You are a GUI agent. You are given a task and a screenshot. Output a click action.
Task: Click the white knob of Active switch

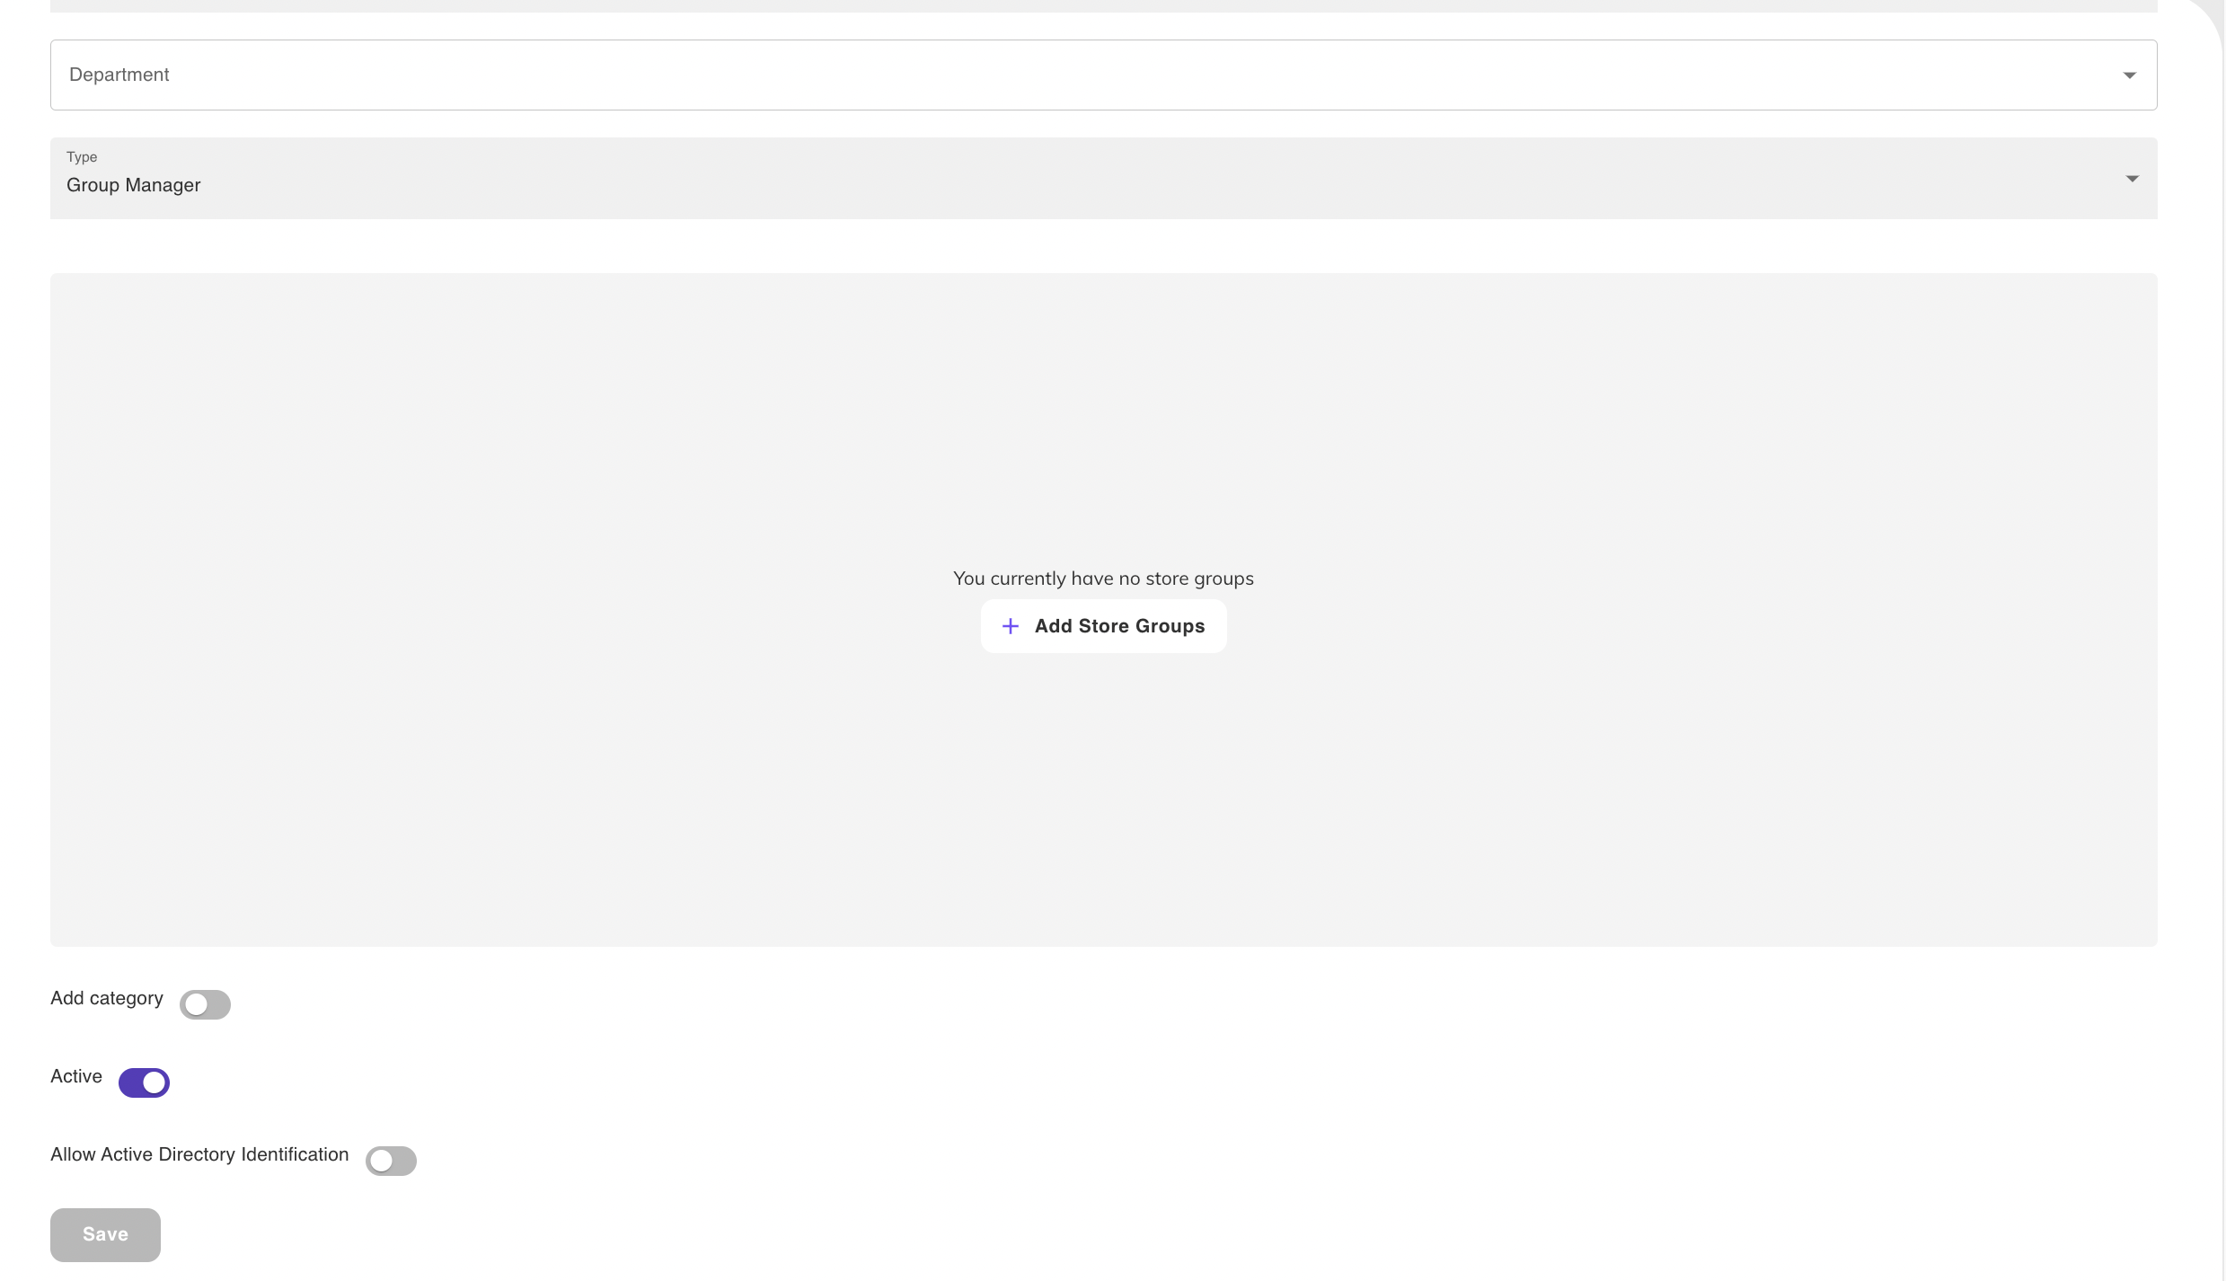tap(155, 1082)
